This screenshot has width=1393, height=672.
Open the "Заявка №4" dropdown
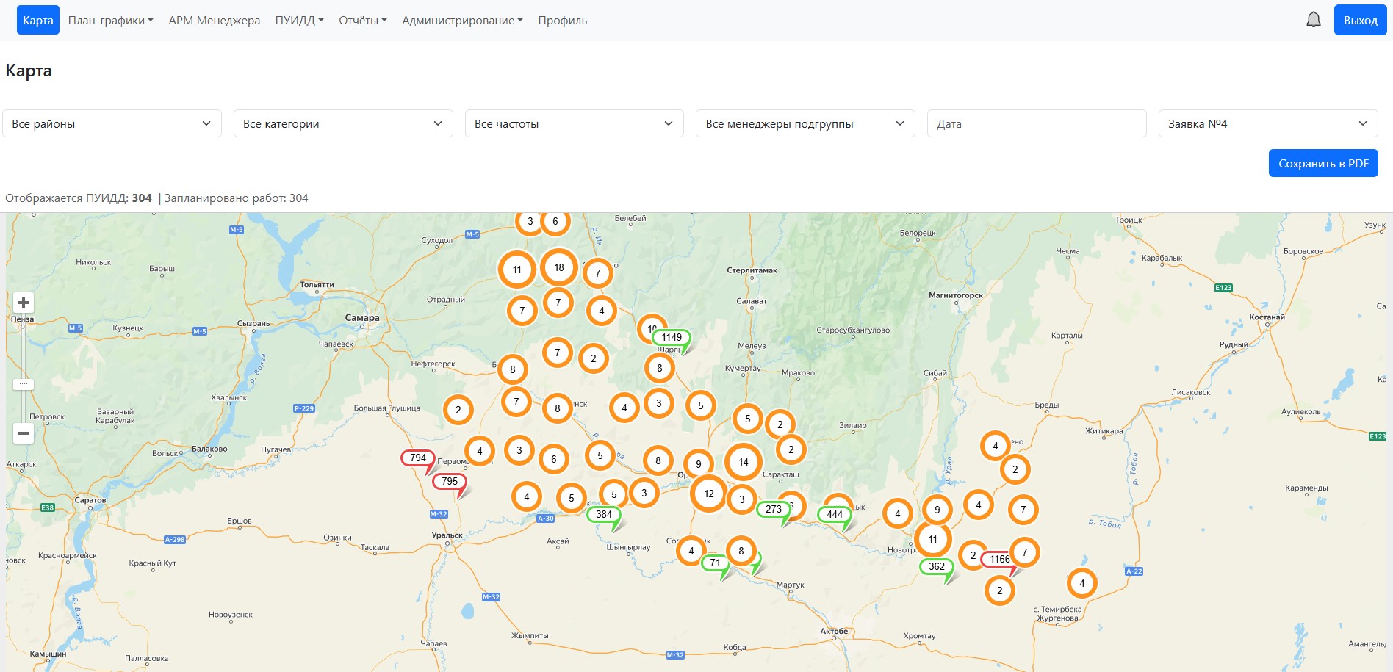coord(1267,123)
